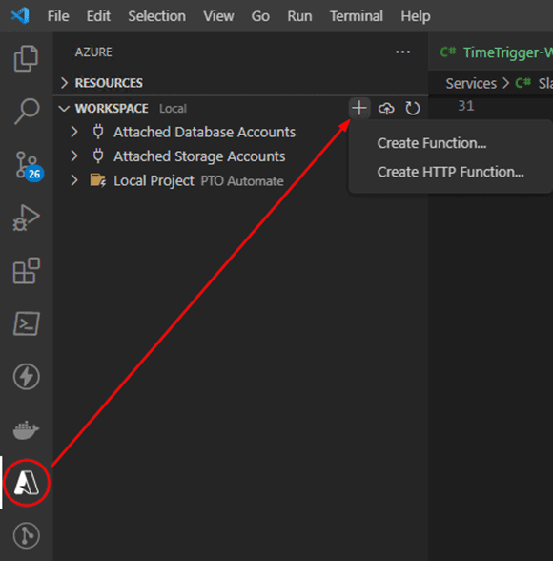This screenshot has height=561, width=553.
Task: Click the RESOURCES section title
Action: click(109, 83)
